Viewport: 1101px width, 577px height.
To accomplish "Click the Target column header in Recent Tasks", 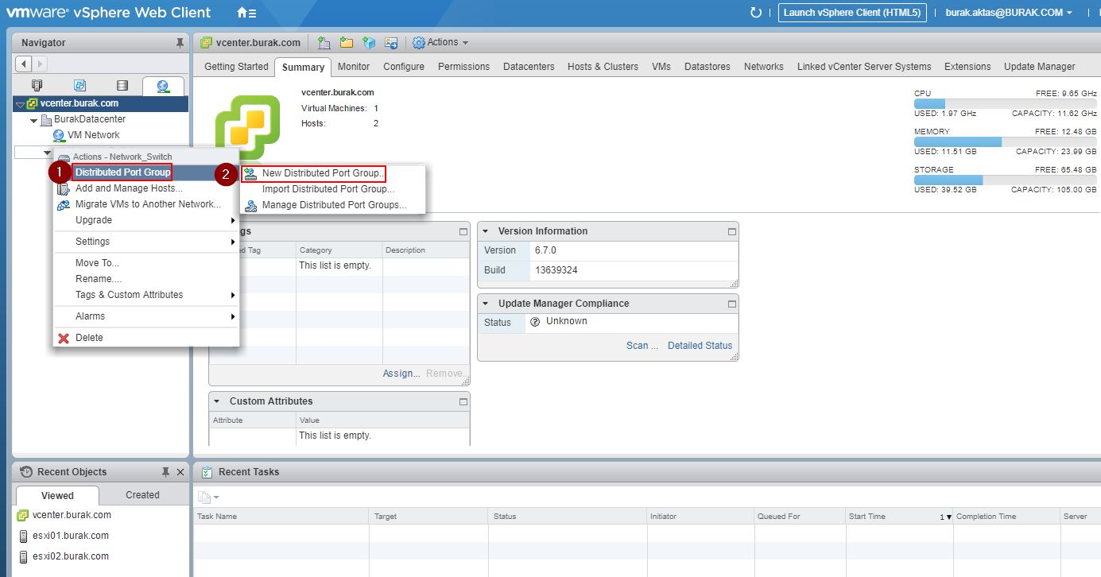I will [x=428, y=517].
